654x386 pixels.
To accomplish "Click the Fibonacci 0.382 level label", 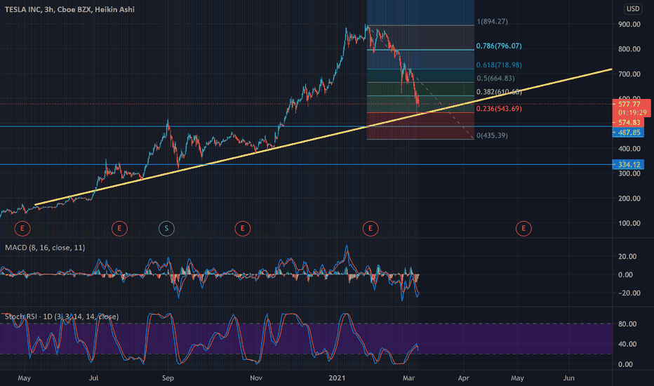I will click(x=499, y=92).
